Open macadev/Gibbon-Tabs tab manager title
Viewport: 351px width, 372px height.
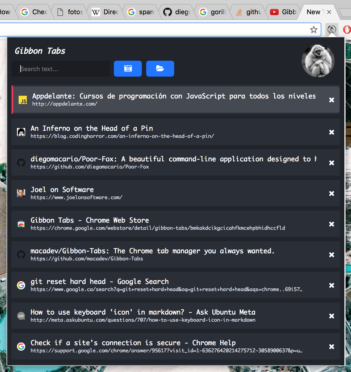click(153, 251)
